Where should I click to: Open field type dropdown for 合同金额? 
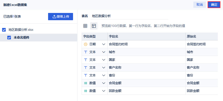103,83
